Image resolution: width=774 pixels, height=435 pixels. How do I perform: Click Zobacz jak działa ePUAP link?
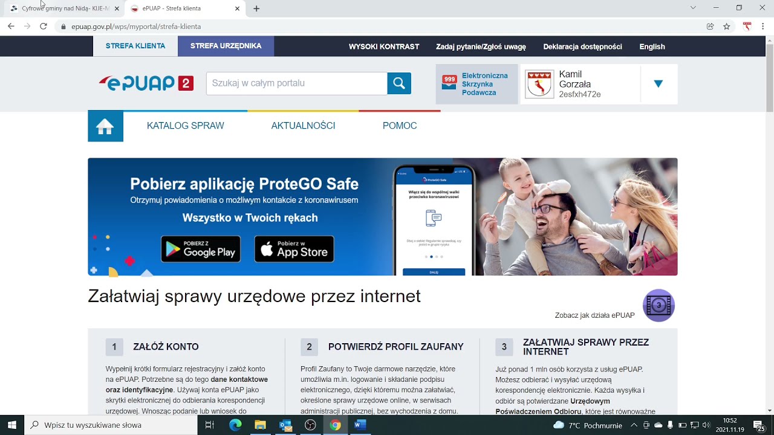(594, 315)
